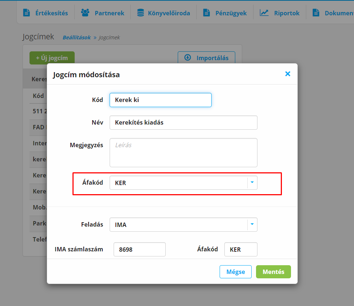Click the Pénzügyek document icon
This screenshot has height=306, width=354.
206,13
